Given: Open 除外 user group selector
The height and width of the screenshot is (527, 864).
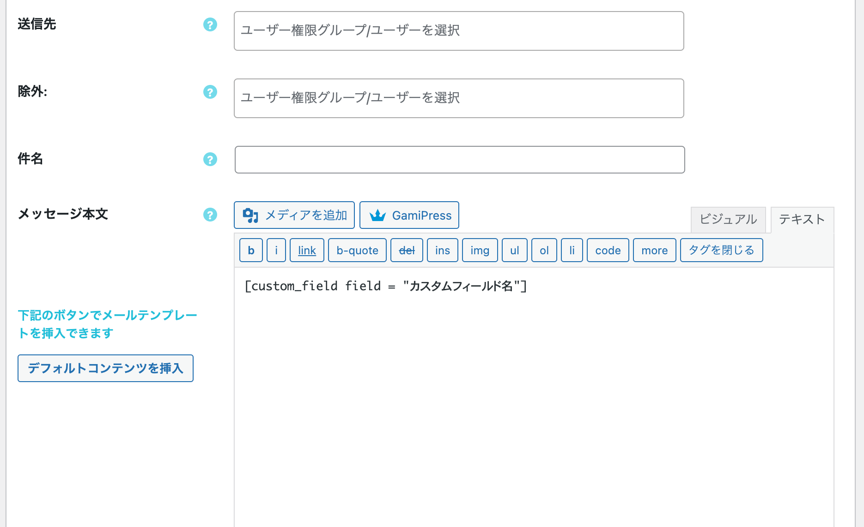Looking at the screenshot, I should 459,98.
